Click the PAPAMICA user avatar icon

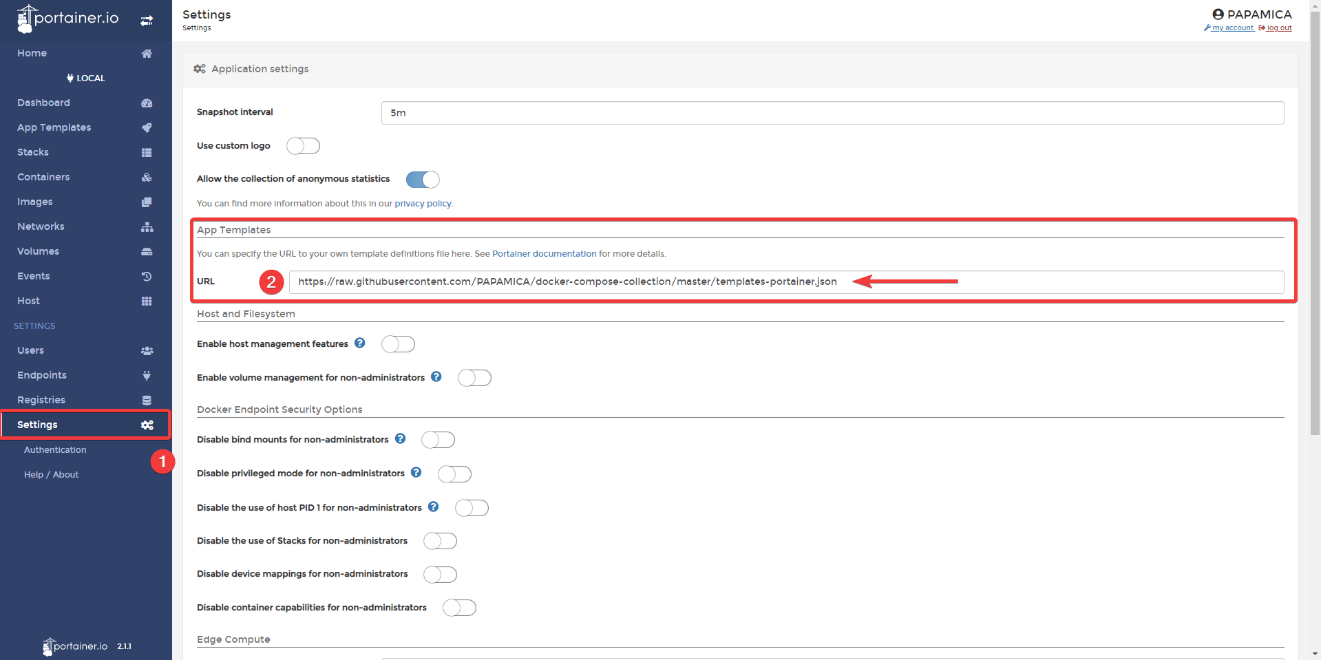pos(1218,14)
